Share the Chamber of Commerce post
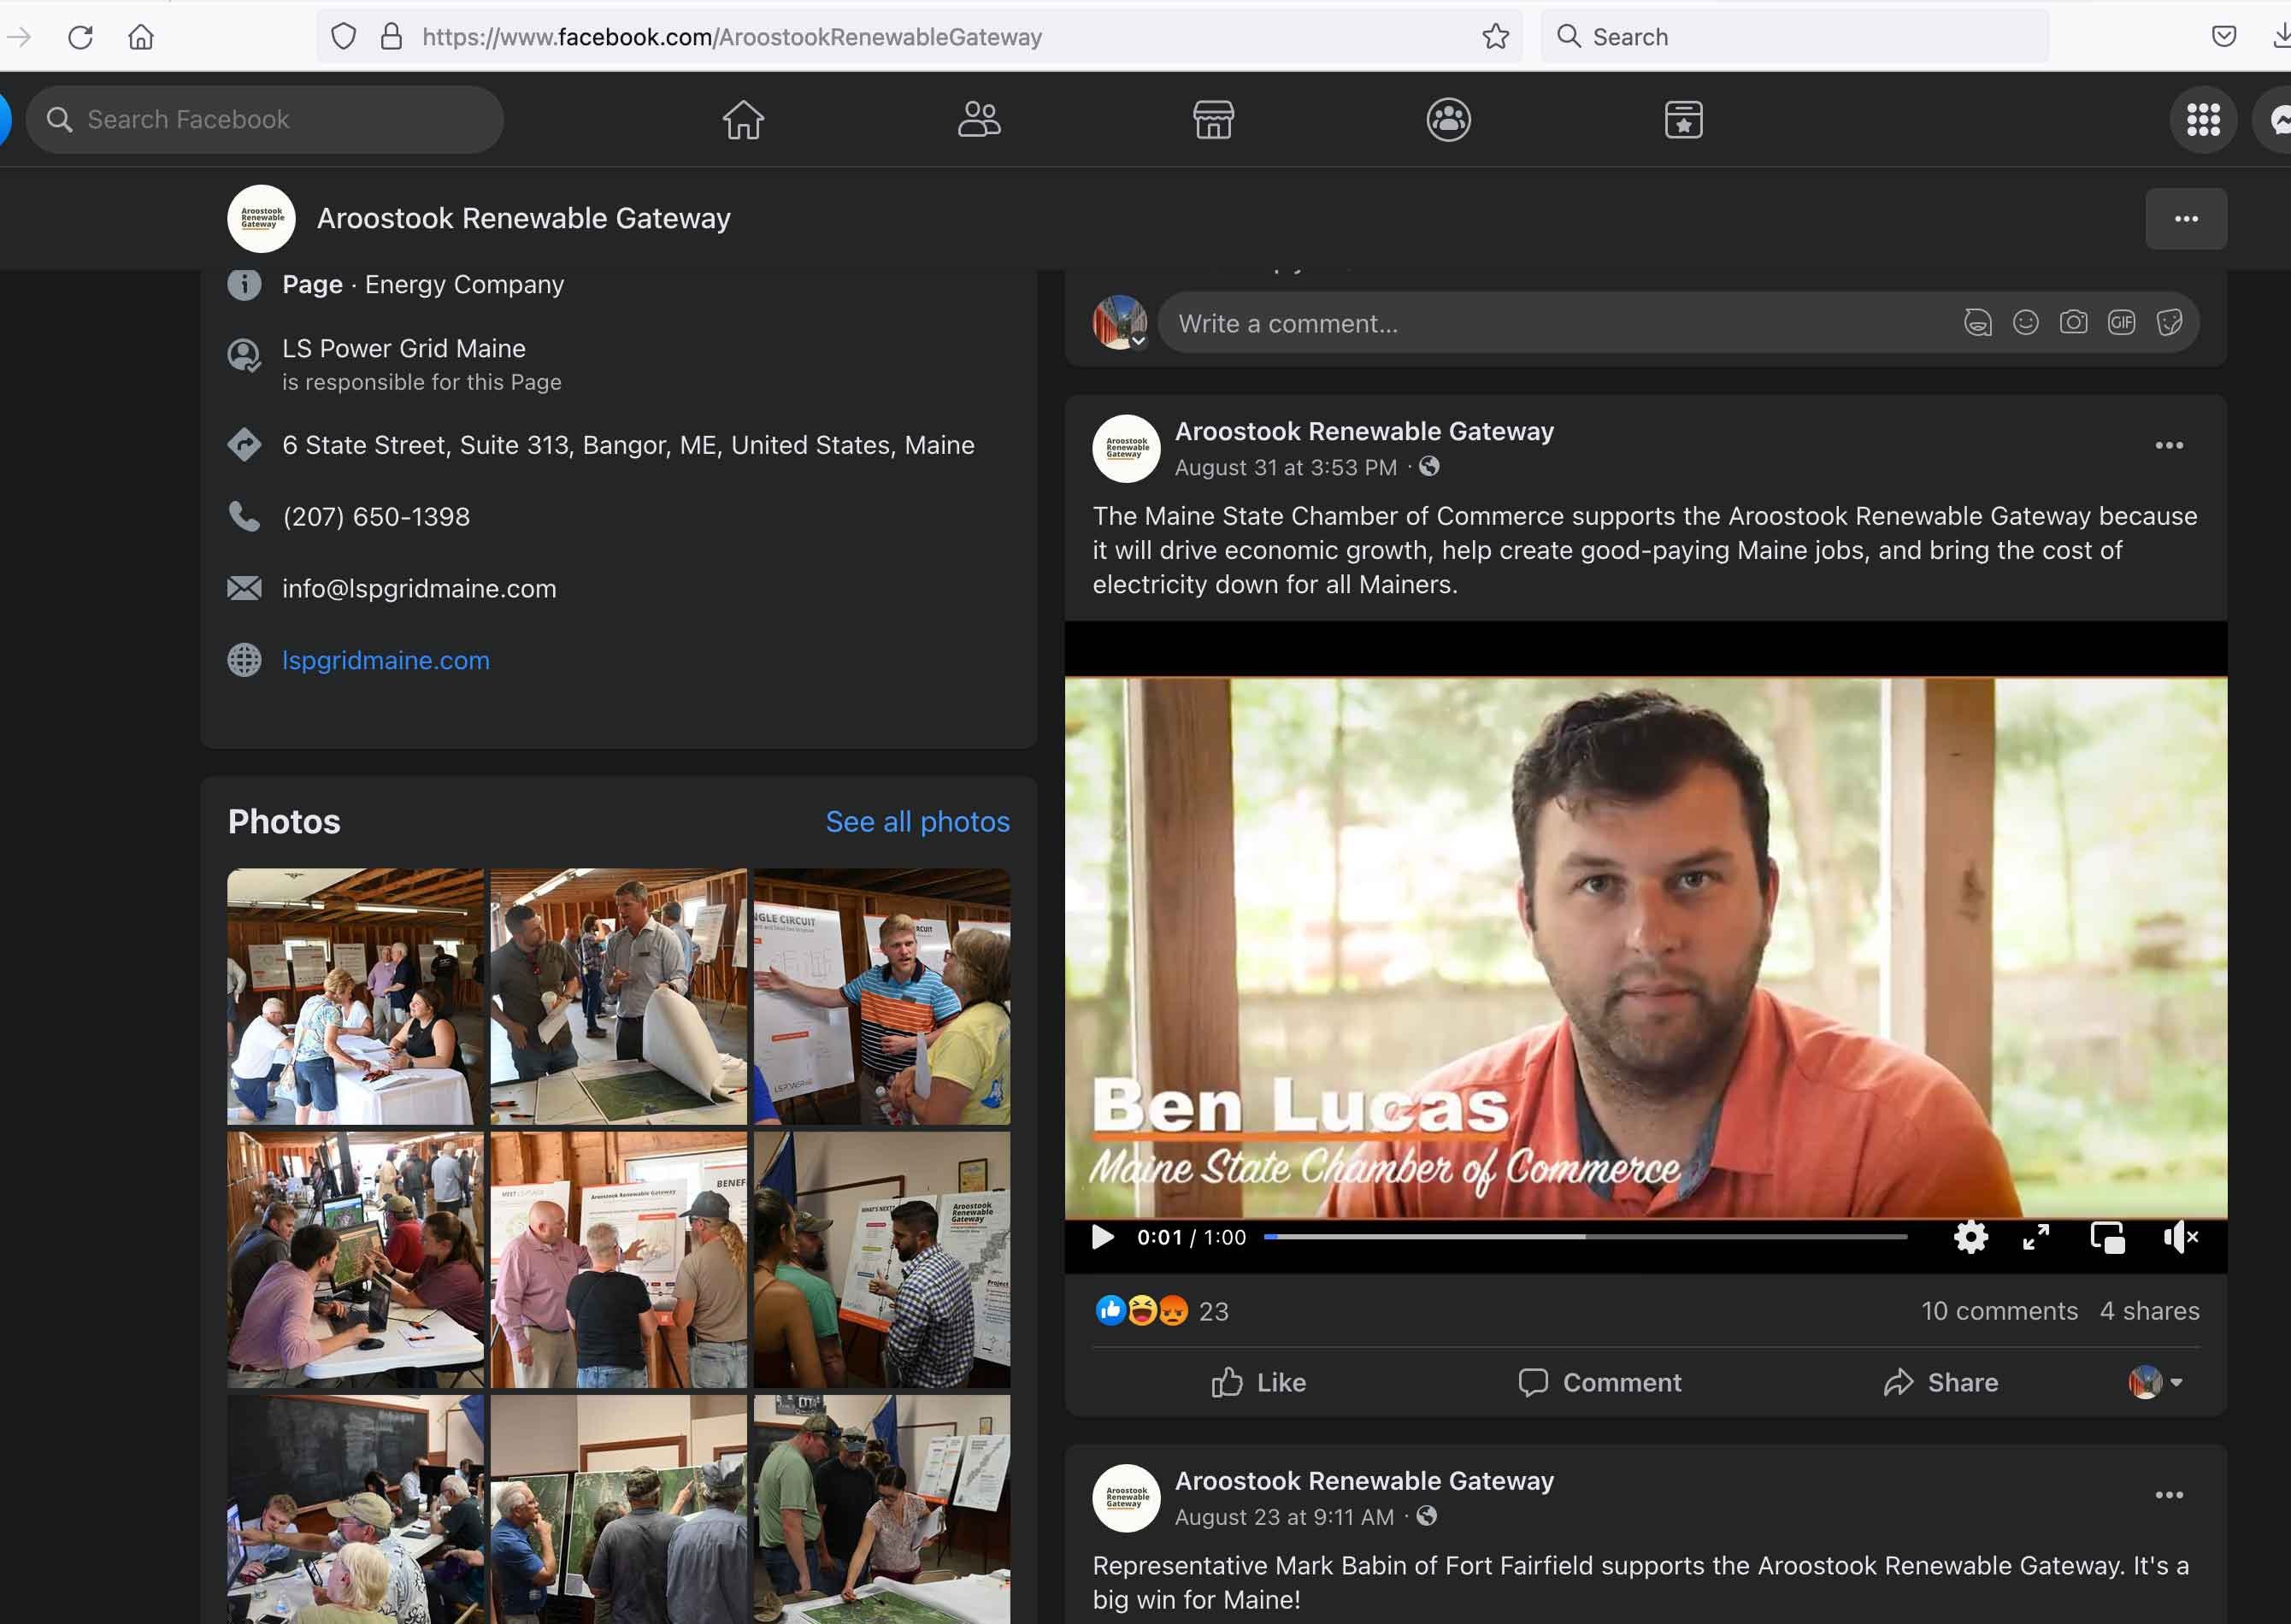Viewport: 2291px width, 1624px height. pyautogui.click(x=1941, y=1382)
